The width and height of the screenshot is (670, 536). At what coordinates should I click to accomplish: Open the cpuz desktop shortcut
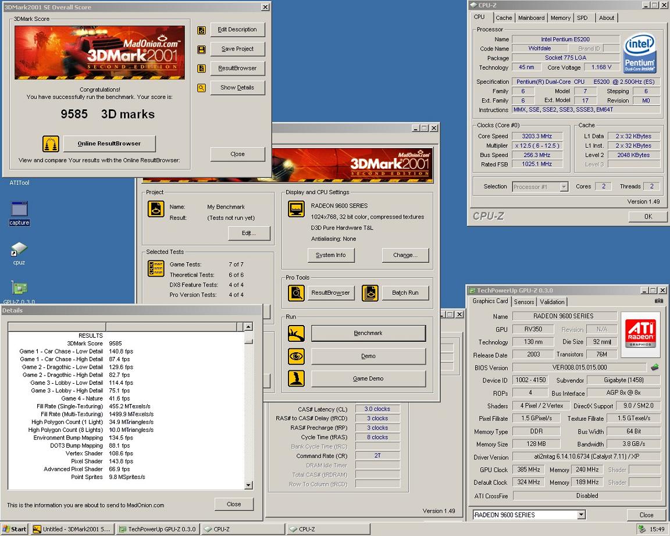click(19, 253)
